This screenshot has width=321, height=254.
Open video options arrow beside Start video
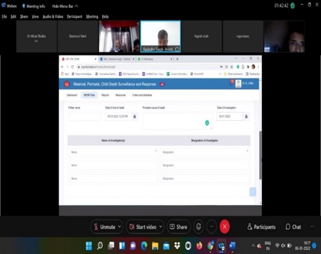pyautogui.click(x=161, y=227)
